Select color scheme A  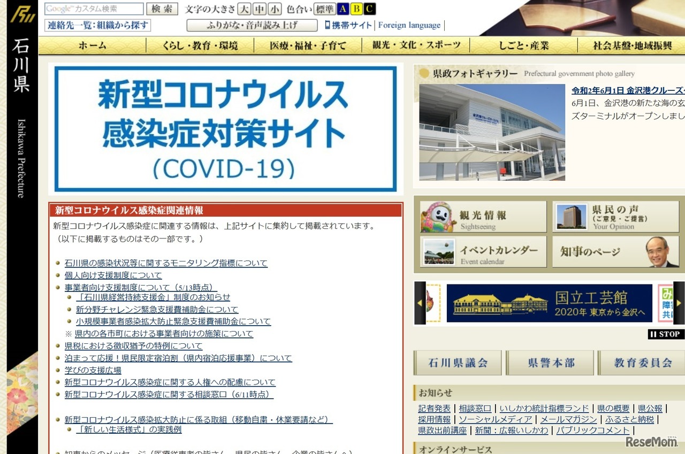pos(342,9)
